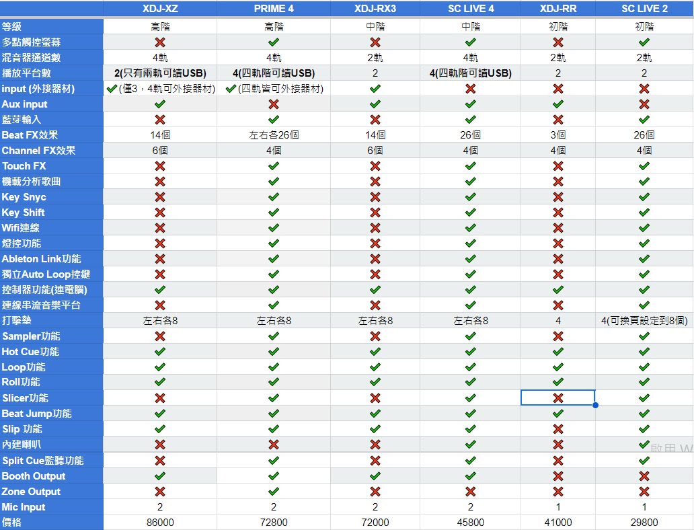Click the green check for XDJ-RR Hot Cue功能
The width and height of the screenshot is (694, 530).
[x=557, y=352]
